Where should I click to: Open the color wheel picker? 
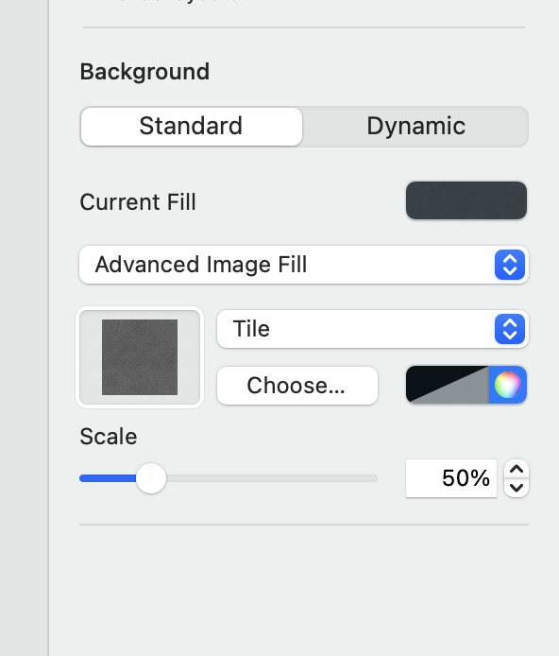[508, 385]
